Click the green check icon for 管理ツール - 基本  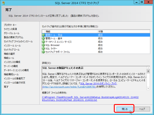(43, 38)
